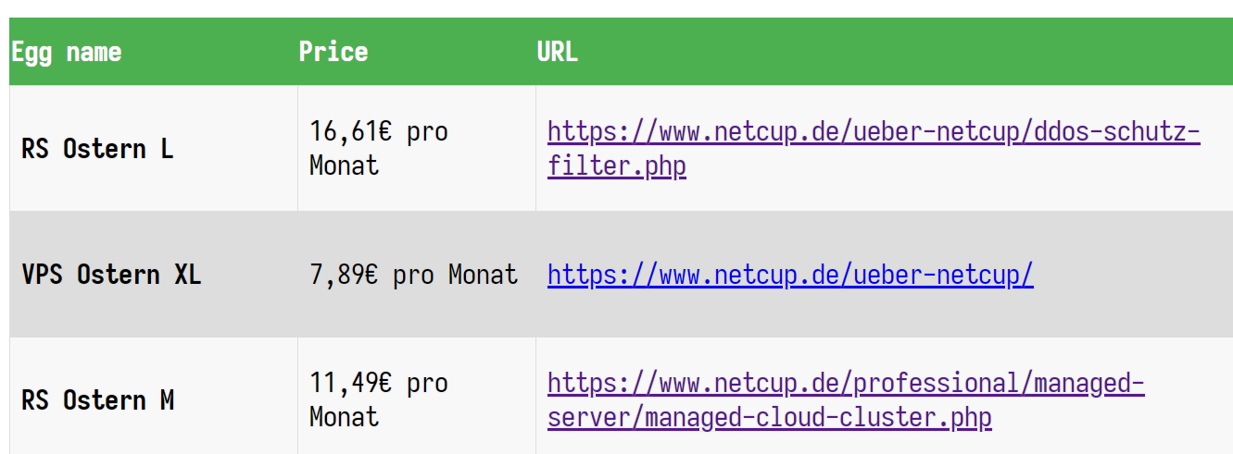
Task: Click the "URL" column header
Action: (557, 52)
